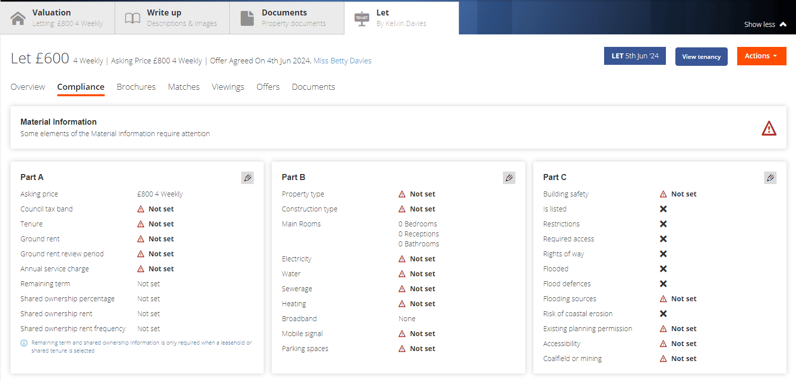Click the Rights of way label
This screenshot has height=381, width=796.
click(x=564, y=254)
